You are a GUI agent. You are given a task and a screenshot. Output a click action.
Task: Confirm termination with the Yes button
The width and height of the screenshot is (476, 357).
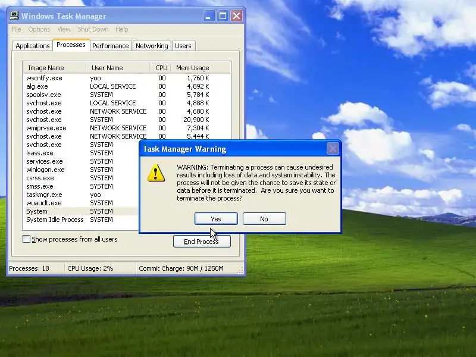coord(216,219)
